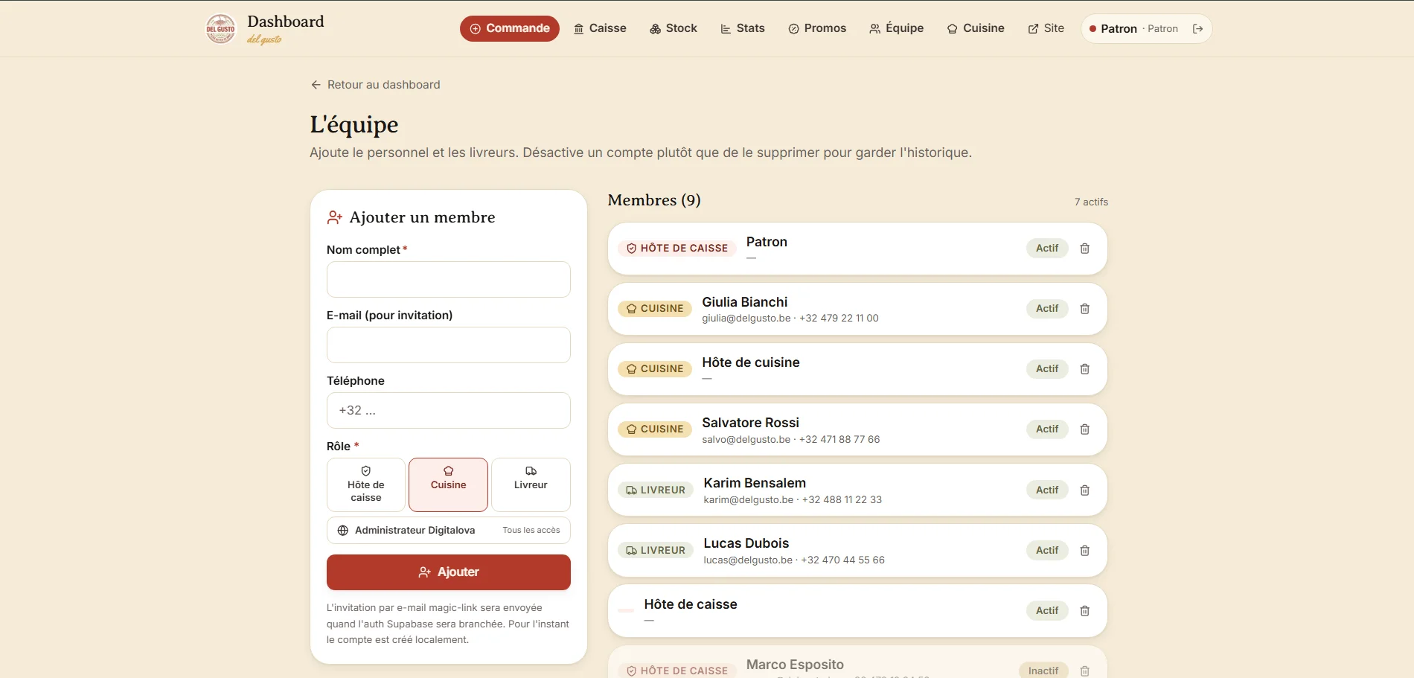The image size is (1414, 678).
Task: Open the Caisse menu
Action: [600, 28]
